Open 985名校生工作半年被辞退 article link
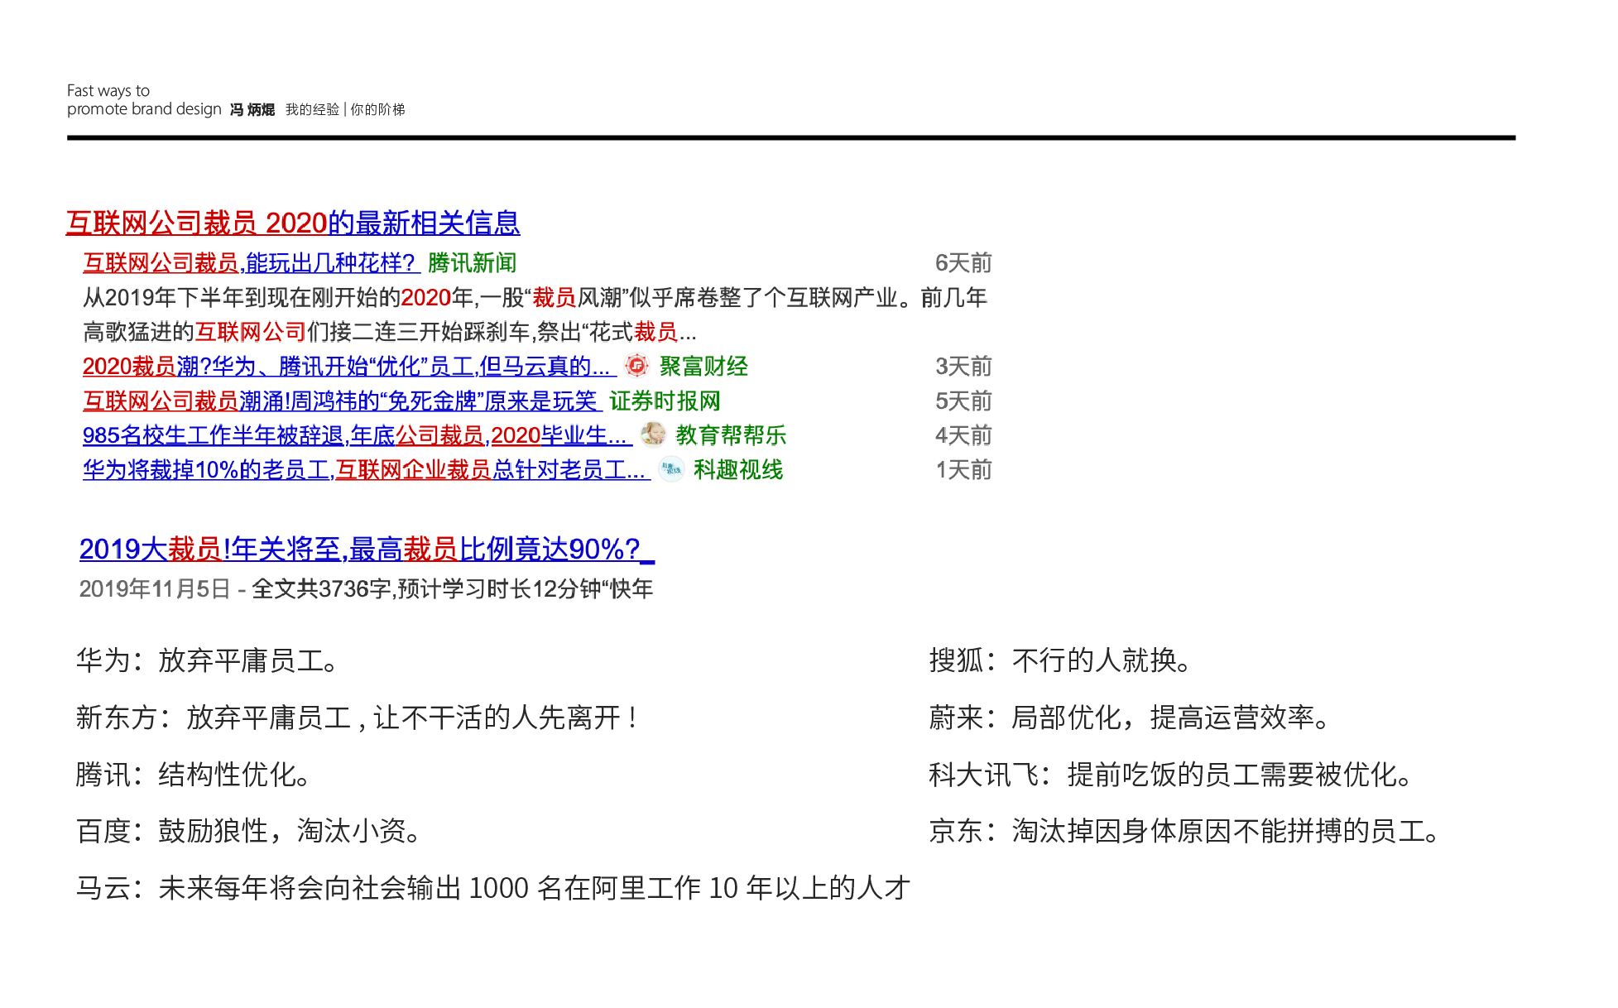 click(357, 435)
